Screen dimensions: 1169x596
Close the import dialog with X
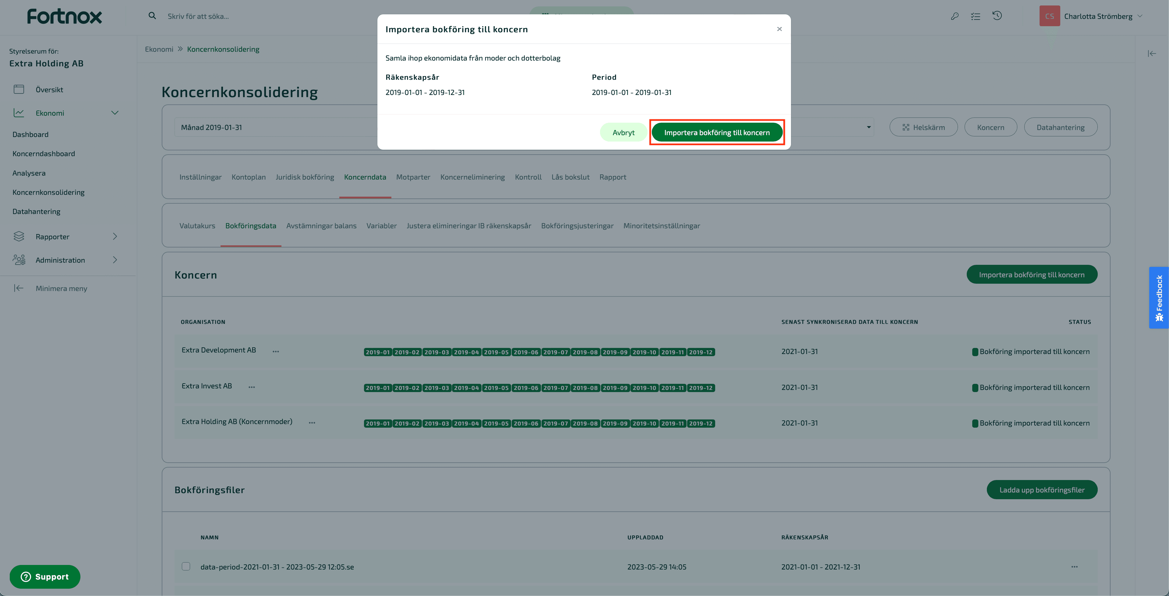pos(780,29)
